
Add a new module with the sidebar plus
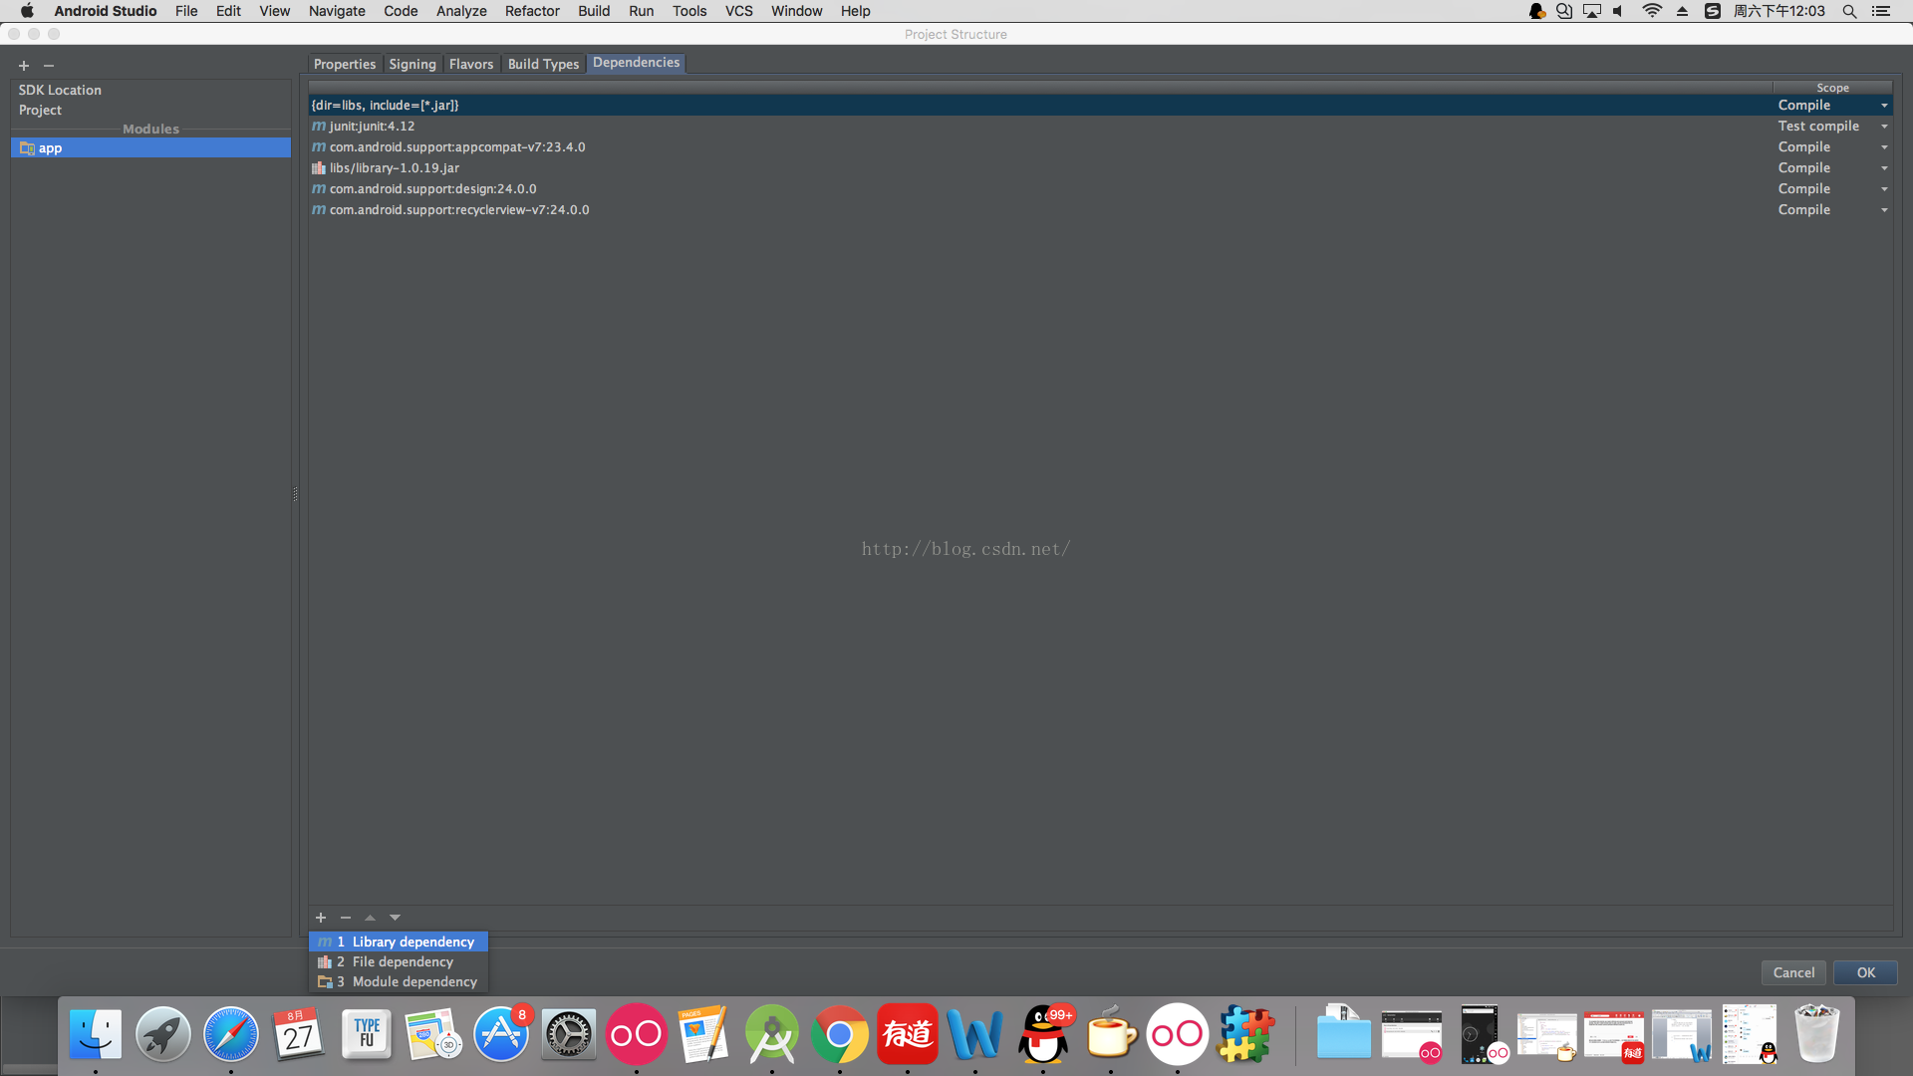(24, 66)
